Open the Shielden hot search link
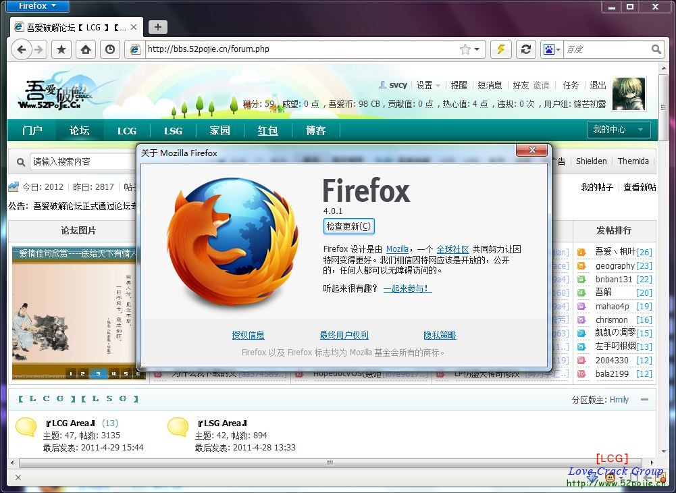 pyautogui.click(x=591, y=161)
